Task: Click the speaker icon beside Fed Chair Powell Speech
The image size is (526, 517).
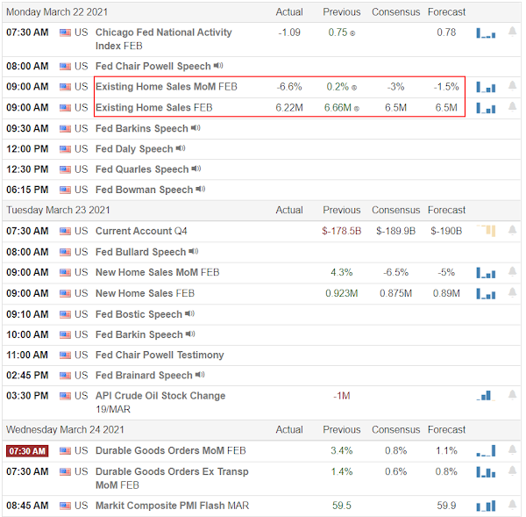Action: (x=218, y=65)
